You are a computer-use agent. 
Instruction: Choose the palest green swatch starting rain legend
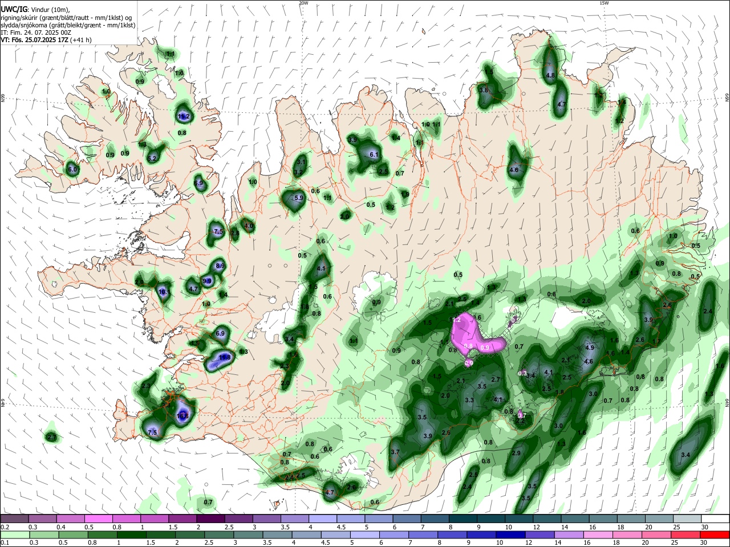click(x=14, y=534)
